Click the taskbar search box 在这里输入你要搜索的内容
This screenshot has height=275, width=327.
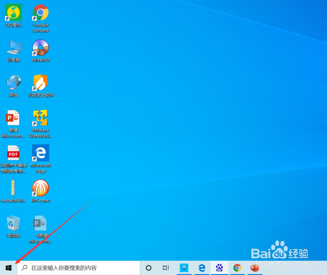tap(78, 268)
